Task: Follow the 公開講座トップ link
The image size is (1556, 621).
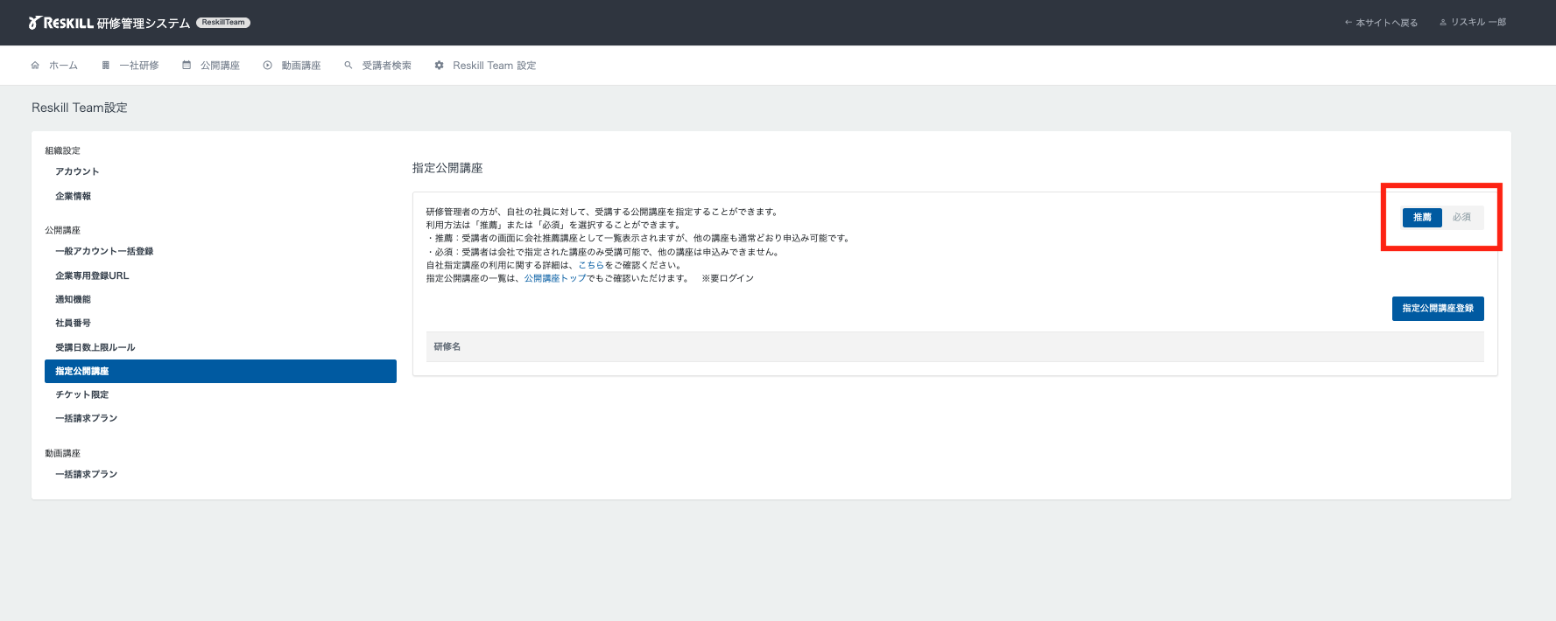Action: 555,279
